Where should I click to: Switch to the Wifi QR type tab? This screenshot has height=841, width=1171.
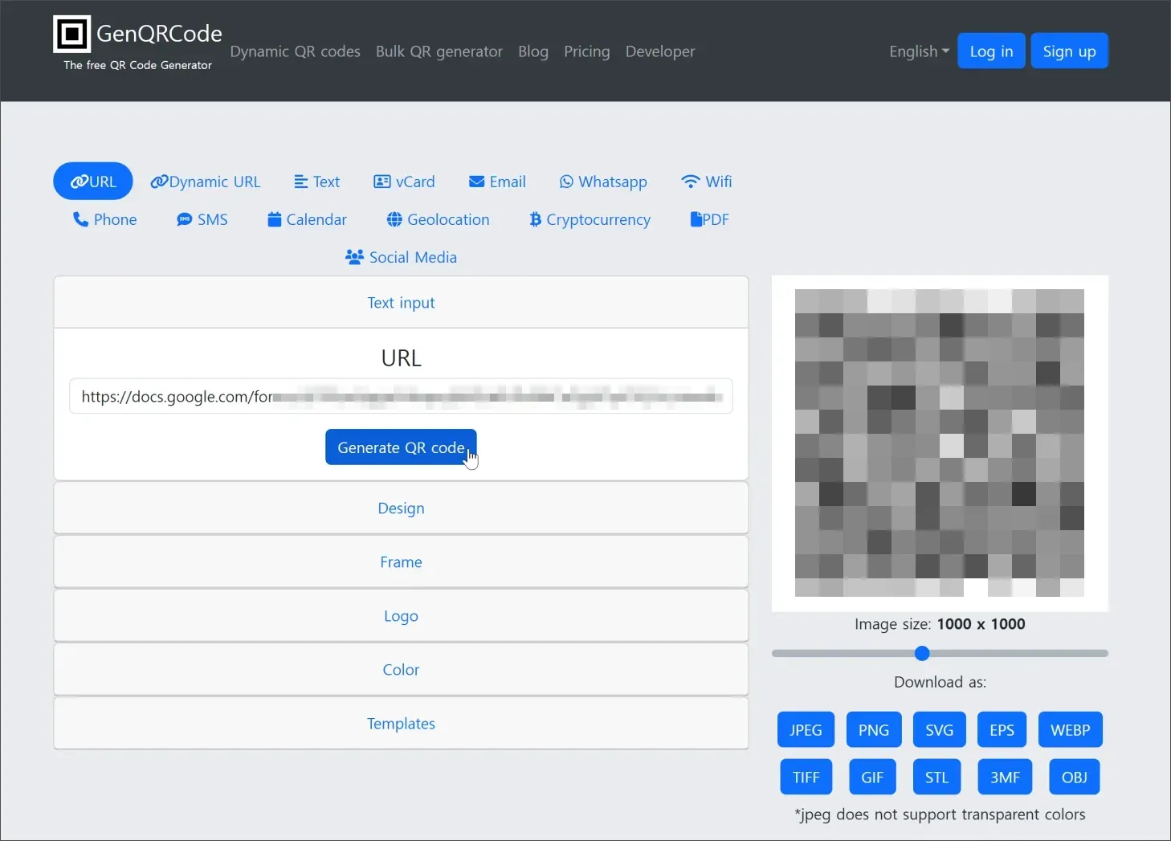click(707, 182)
